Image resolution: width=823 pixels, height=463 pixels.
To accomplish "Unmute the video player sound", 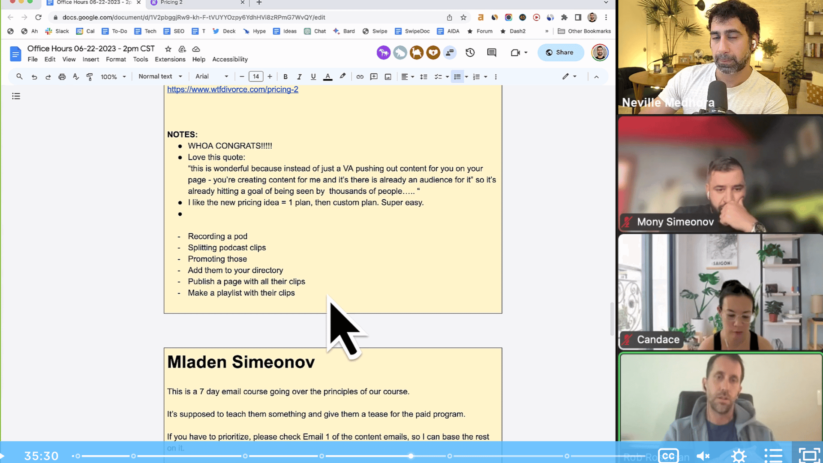I will pos(703,456).
